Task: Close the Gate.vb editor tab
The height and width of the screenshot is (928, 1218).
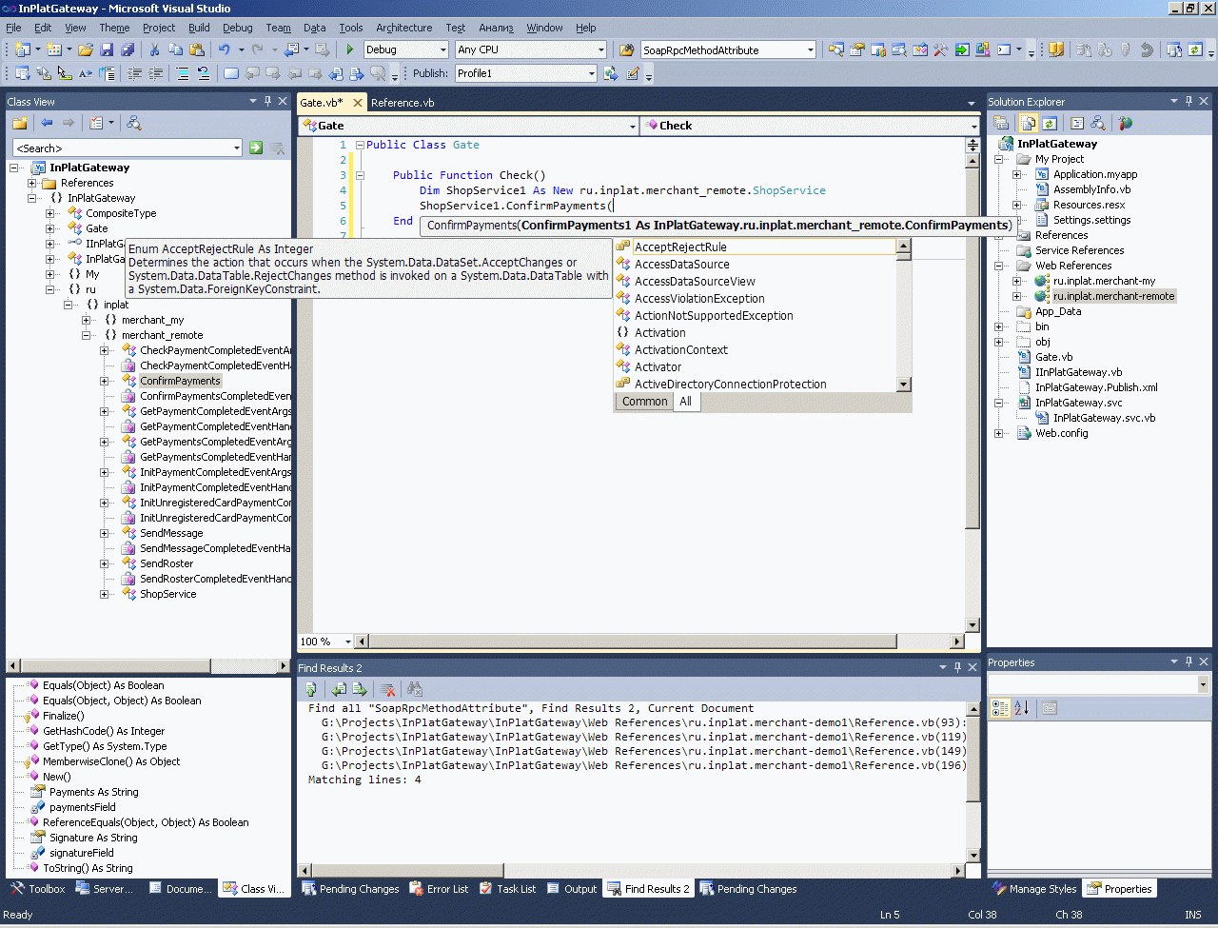Action: (358, 103)
